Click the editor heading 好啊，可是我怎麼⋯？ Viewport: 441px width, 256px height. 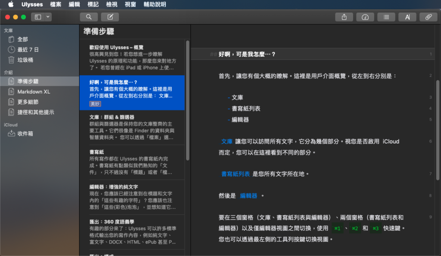coord(247,55)
